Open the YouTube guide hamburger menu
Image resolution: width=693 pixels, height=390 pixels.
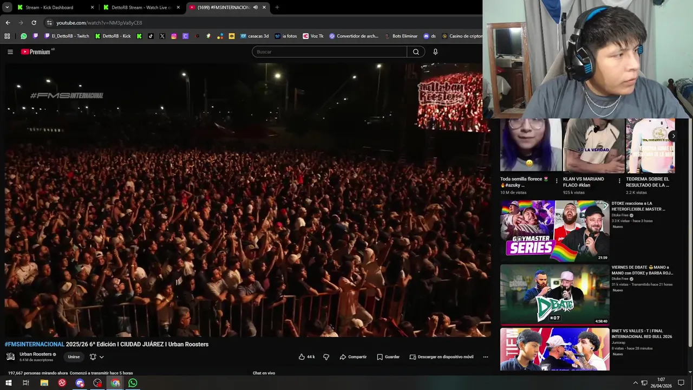coord(10,52)
